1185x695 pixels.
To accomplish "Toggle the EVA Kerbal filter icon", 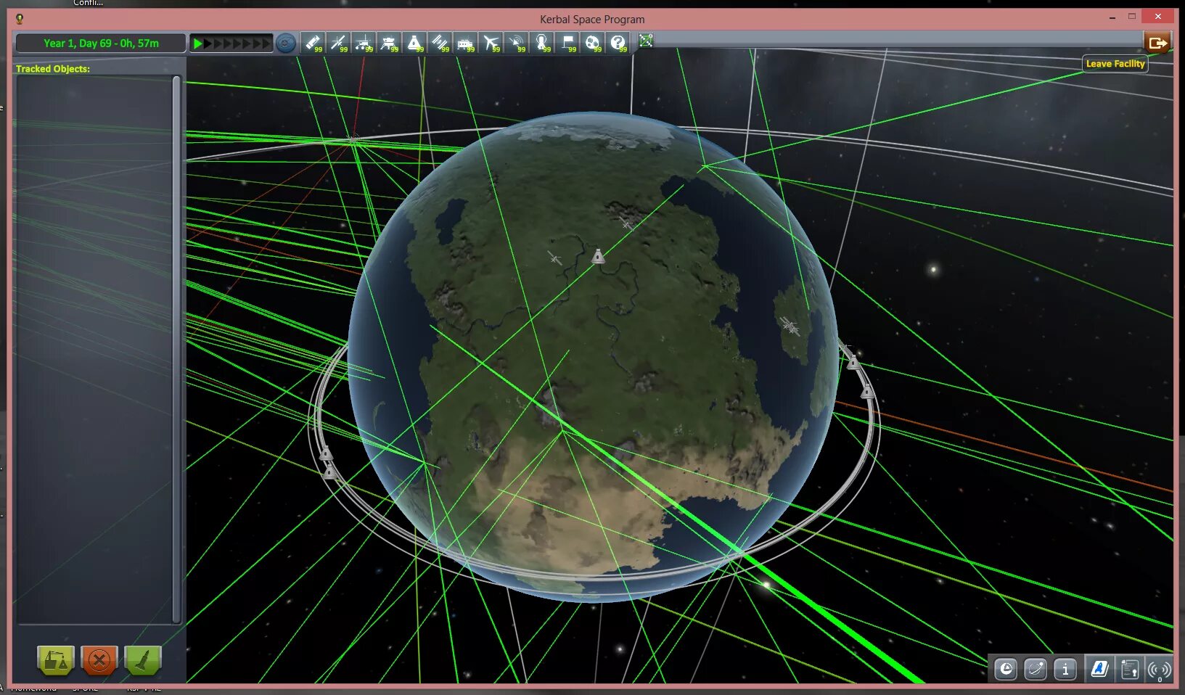I will [x=542, y=43].
